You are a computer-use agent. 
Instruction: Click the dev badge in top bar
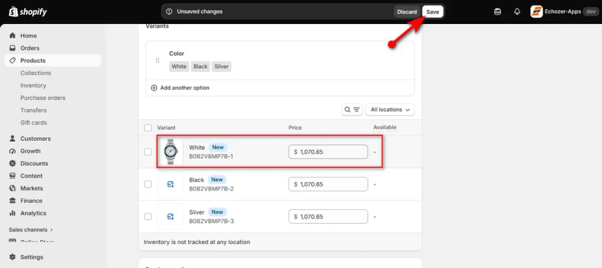pyautogui.click(x=591, y=12)
